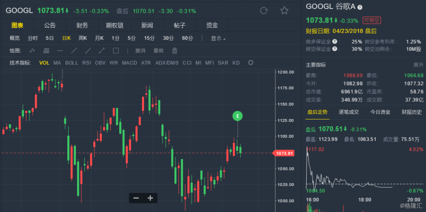The width and height of the screenshot is (426, 212).
Task: Click the 1073.81 price label on chart axis
Action: tap(283, 153)
